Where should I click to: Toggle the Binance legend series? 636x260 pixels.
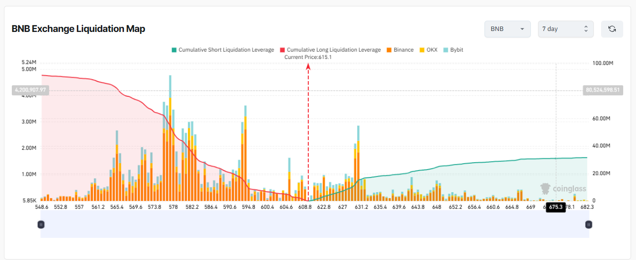pos(399,50)
